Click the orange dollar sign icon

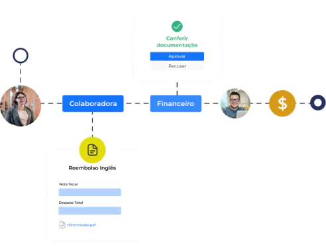pyautogui.click(x=282, y=103)
